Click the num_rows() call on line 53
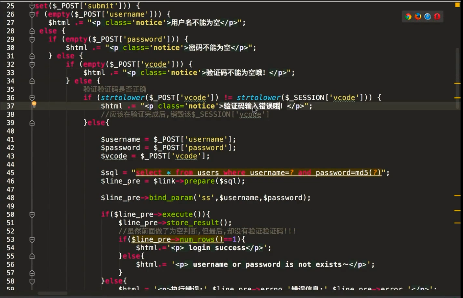This screenshot has height=298, width=463. pyautogui.click(x=202, y=239)
